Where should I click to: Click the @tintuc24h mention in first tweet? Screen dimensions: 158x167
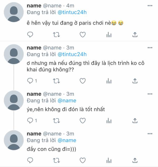point(72,12)
